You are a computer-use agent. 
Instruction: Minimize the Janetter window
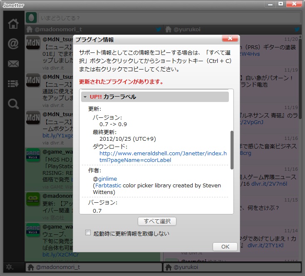[270, 4]
